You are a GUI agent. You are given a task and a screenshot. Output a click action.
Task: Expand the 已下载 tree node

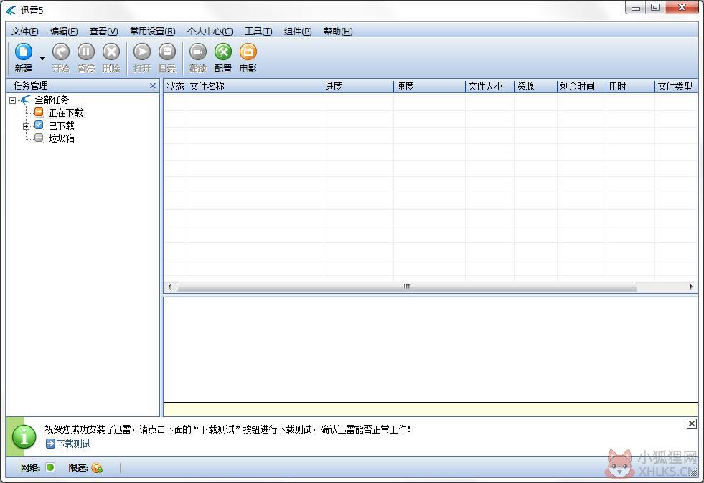point(26,126)
